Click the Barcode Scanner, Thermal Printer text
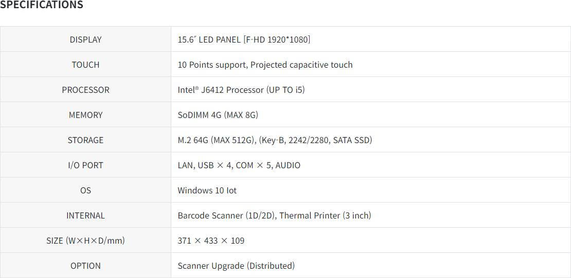This screenshot has height=278, width=571. point(274,215)
